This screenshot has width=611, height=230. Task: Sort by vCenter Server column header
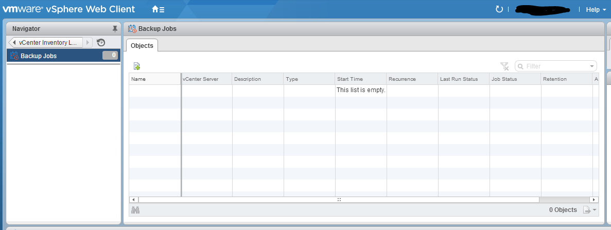click(x=206, y=79)
